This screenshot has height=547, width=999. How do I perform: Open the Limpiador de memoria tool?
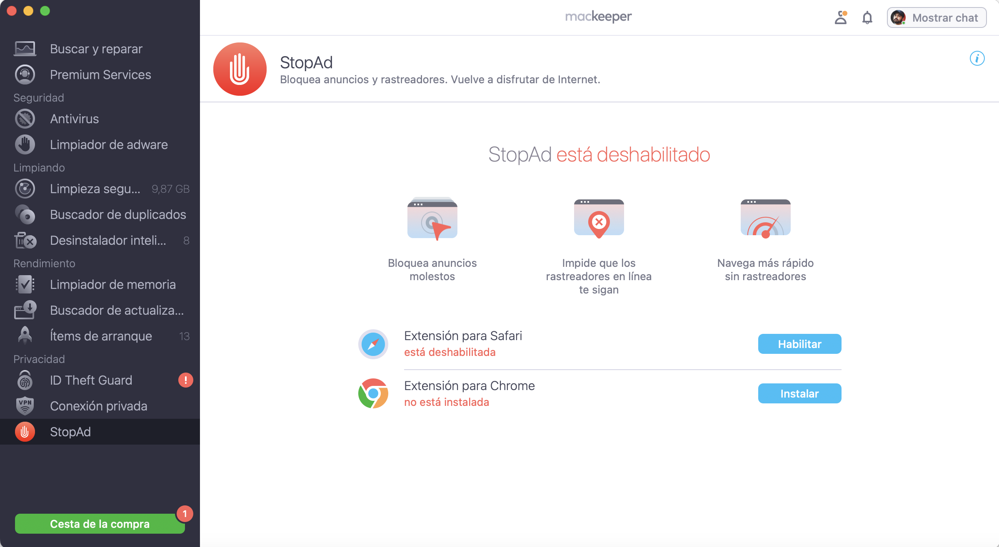pos(113,284)
